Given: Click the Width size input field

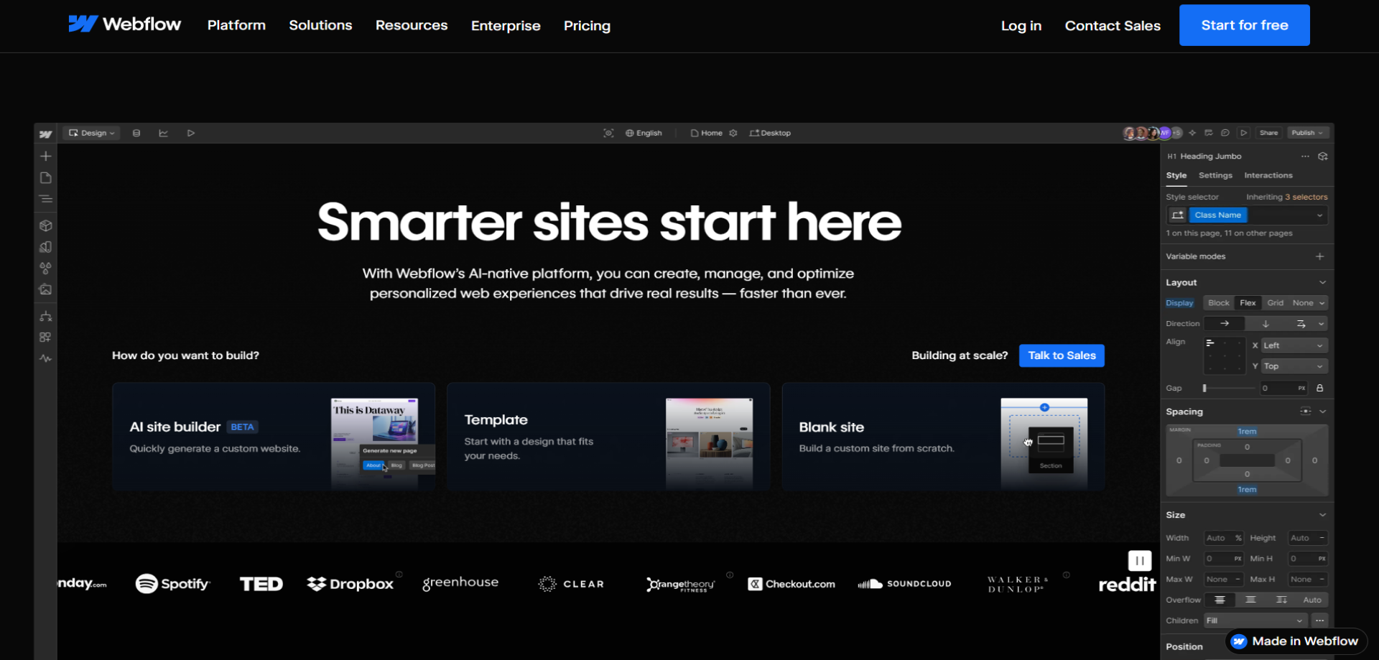Looking at the screenshot, I should tap(1224, 538).
